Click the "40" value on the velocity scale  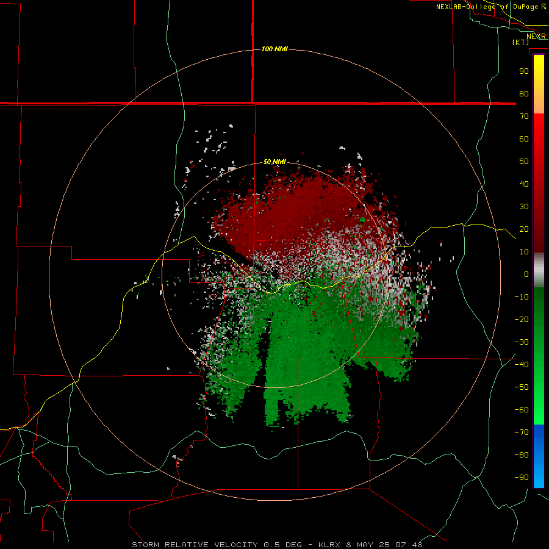click(x=524, y=184)
